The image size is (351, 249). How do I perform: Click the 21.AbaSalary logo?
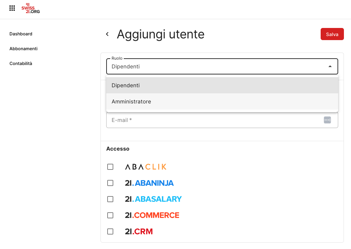point(153,199)
